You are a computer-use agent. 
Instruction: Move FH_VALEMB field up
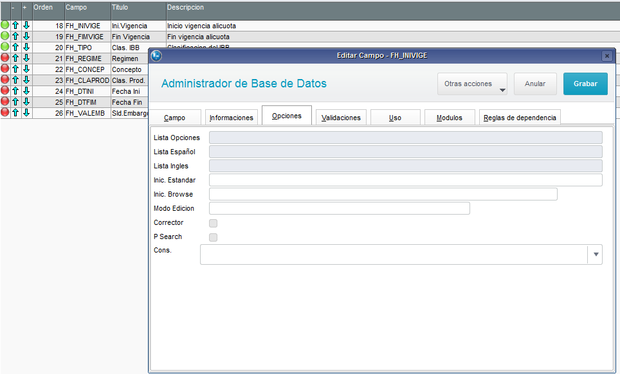15,113
